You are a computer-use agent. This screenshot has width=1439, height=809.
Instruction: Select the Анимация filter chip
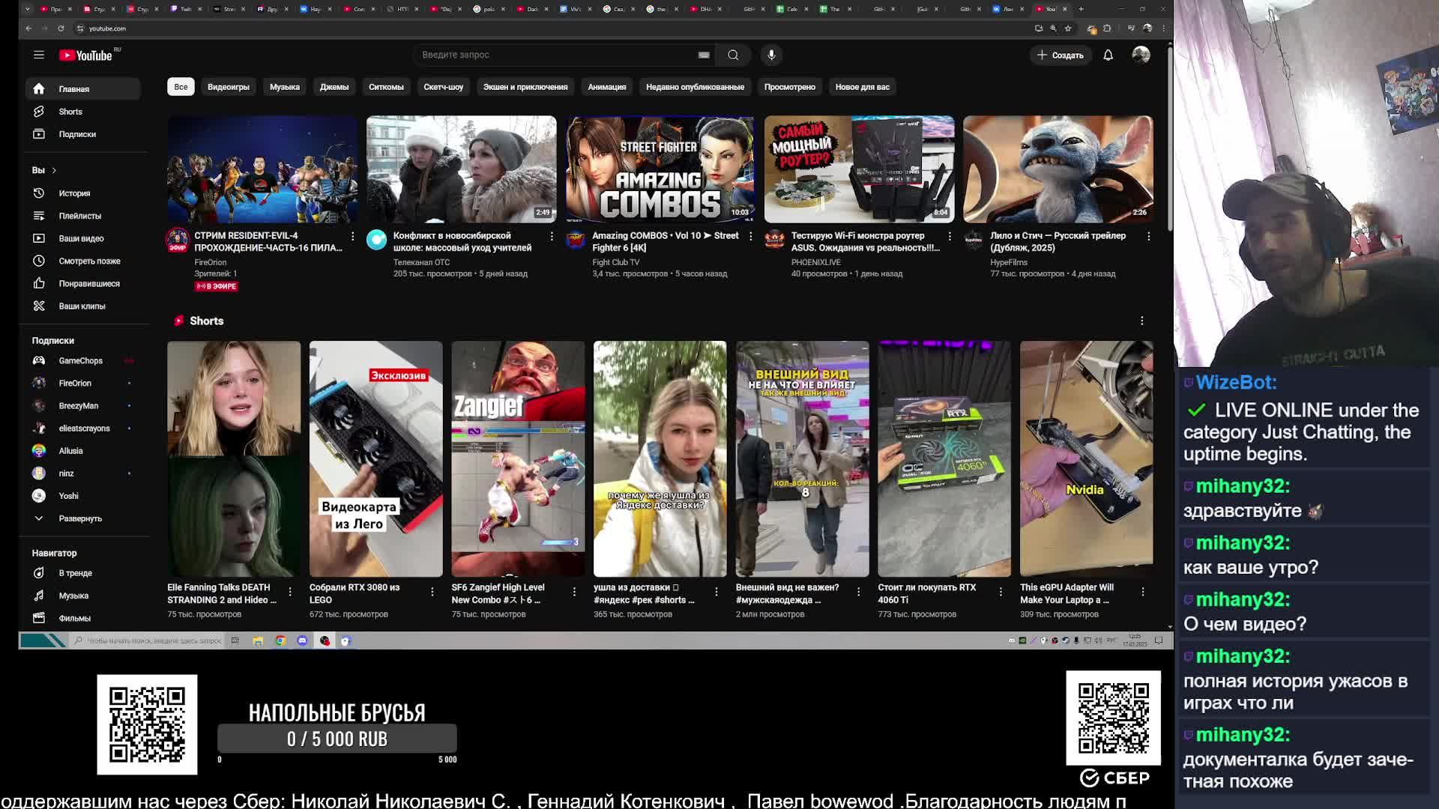[606, 87]
